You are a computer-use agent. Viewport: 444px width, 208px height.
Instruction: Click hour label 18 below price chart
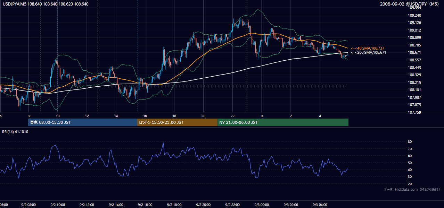coord(174,116)
